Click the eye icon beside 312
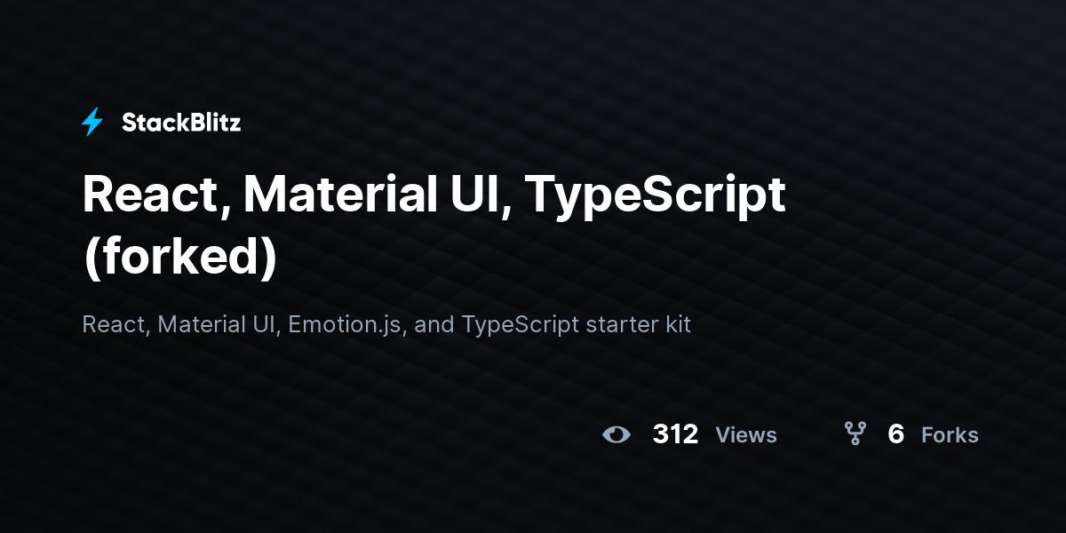The image size is (1066, 533). [x=617, y=434]
